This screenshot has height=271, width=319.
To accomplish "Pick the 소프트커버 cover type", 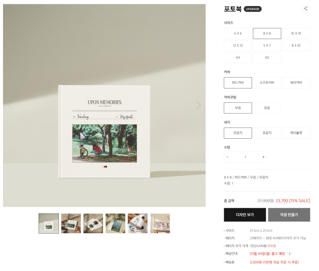I will (267, 82).
